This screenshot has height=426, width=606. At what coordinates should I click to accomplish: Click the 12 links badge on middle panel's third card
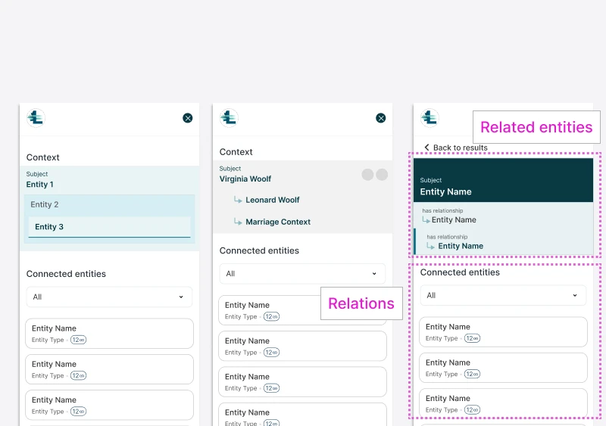pos(271,388)
